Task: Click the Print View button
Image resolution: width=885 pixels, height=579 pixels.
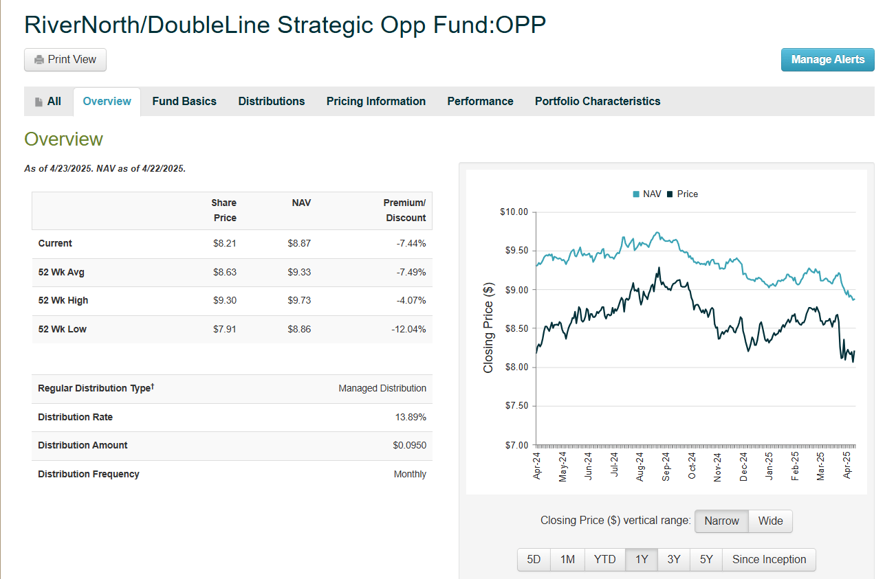Action: click(x=65, y=60)
